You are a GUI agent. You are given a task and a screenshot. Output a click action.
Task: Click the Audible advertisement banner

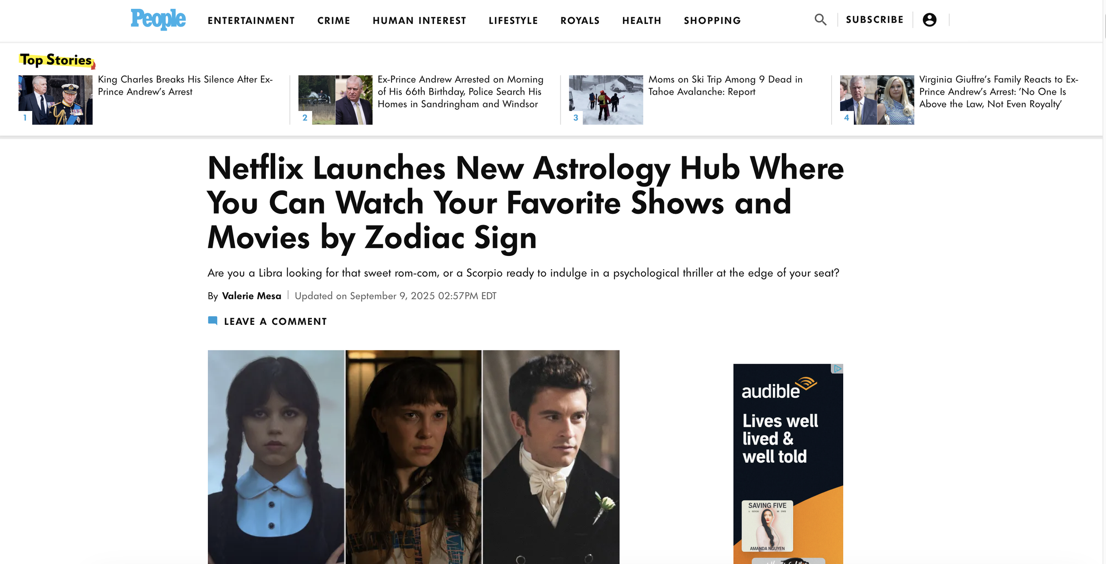point(788,464)
